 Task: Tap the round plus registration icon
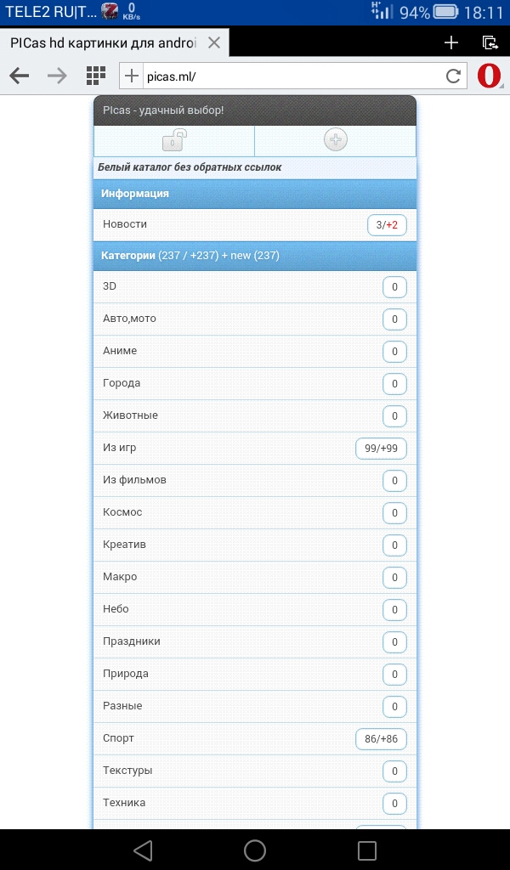pos(336,140)
